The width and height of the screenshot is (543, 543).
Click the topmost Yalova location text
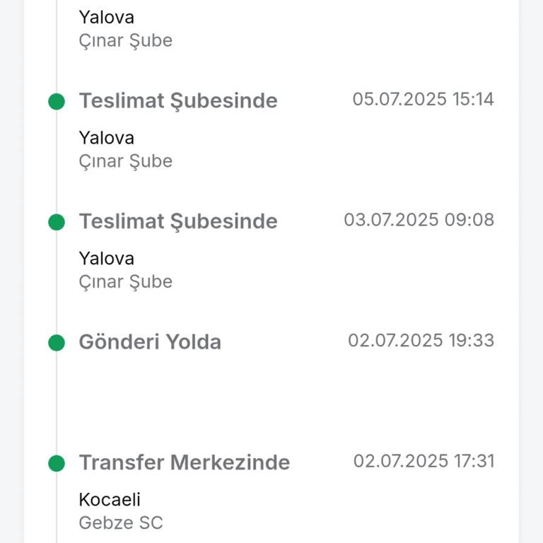106,17
